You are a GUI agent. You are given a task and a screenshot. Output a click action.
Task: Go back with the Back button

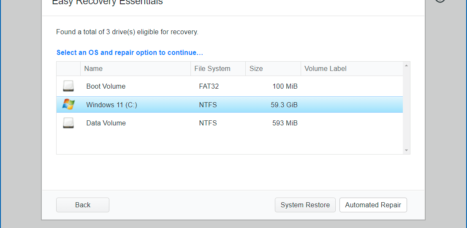pyautogui.click(x=83, y=205)
